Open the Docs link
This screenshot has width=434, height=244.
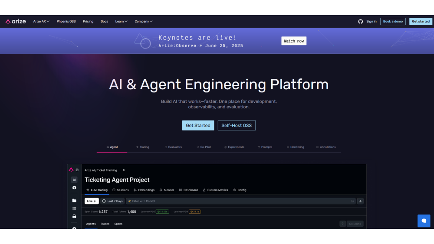click(104, 21)
